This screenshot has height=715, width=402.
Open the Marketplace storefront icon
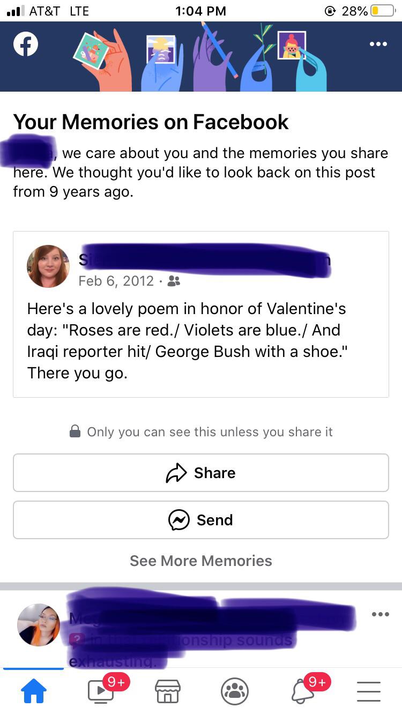(x=167, y=691)
